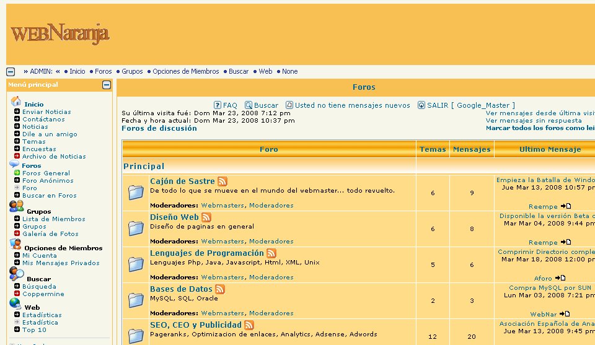Click the RSS feed icon beside Cajón de Sastre
Screen dimensions: 595x345
(x=222, y=181)
